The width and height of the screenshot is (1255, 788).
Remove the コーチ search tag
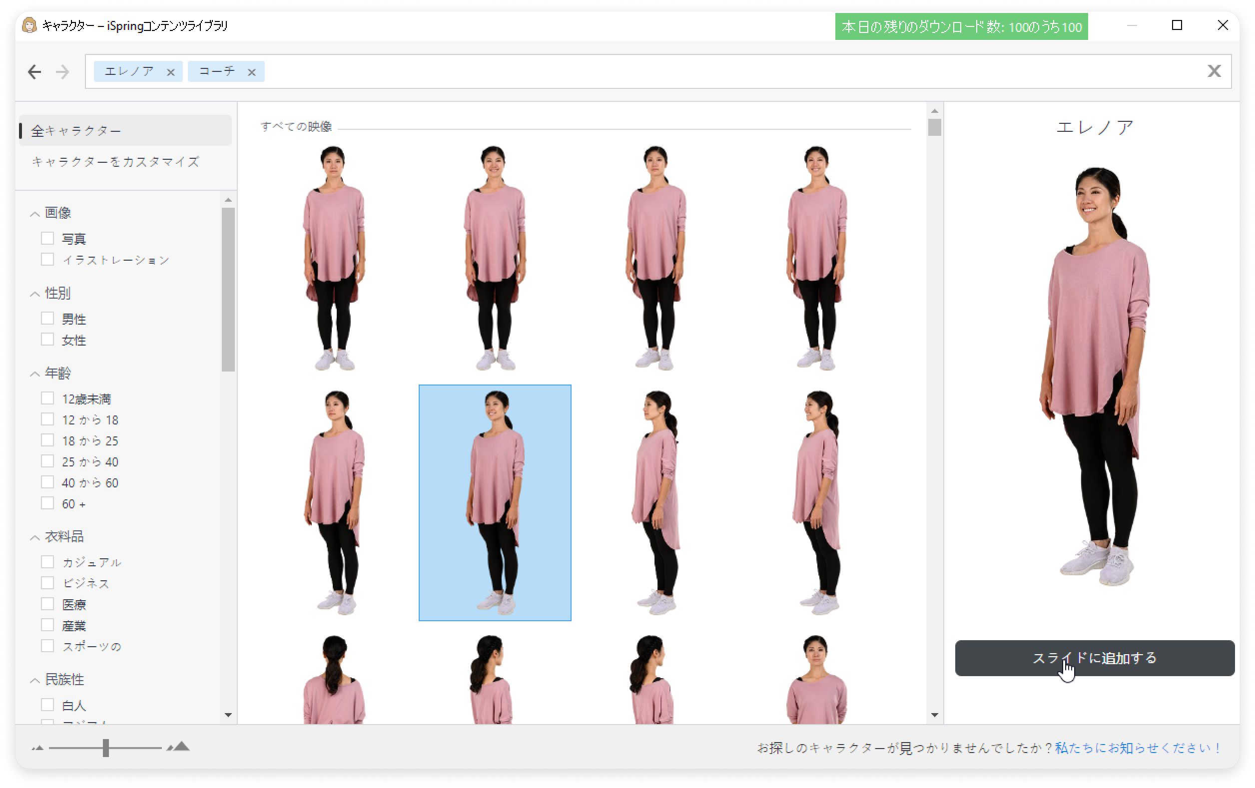(252, 72)
